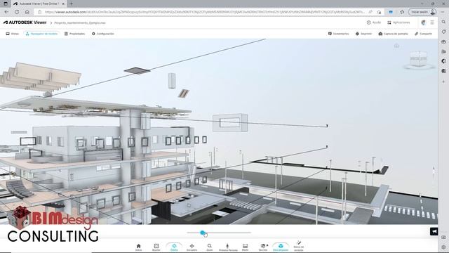Click the project file name breadcrumb
449x253 pixels.
point(80,22)
